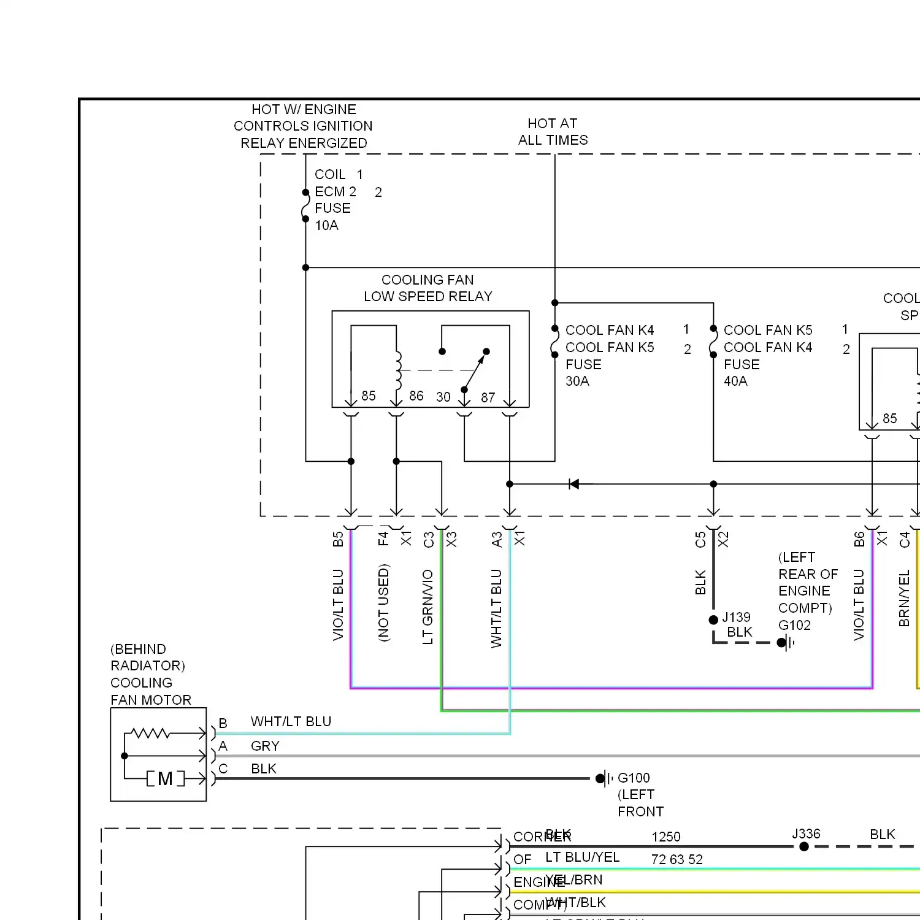
Task: Click the "30A" fuse rating
Action: pyautogui.click(x=577, y=381)
